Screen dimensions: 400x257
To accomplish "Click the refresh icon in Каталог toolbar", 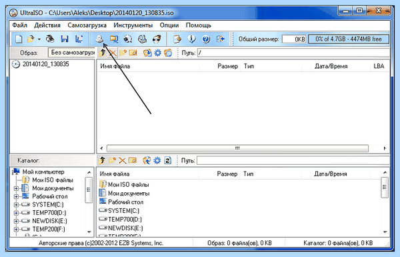I will pyautogui.click(x=167, y=160).
